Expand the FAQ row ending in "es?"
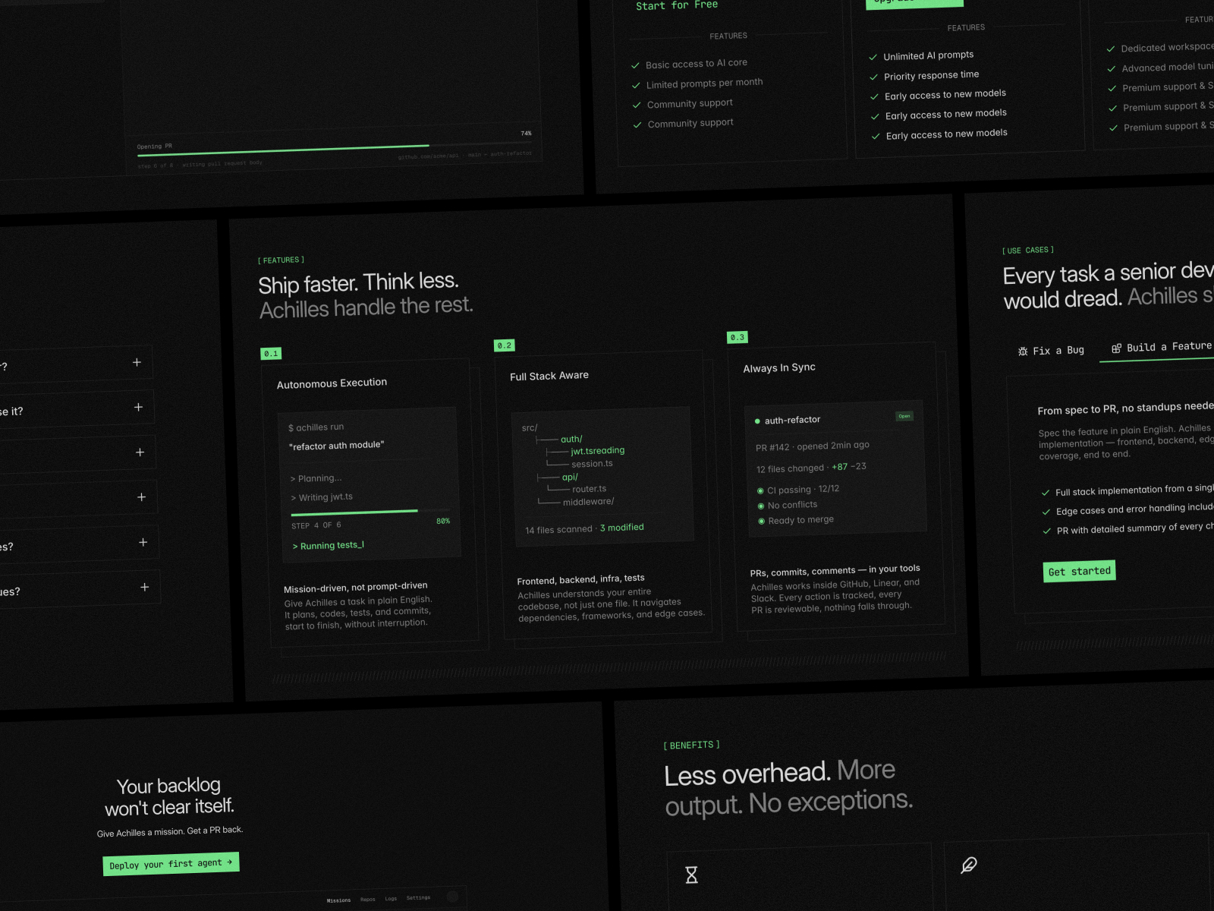The image size is (1214, 911). pos(79,544)
